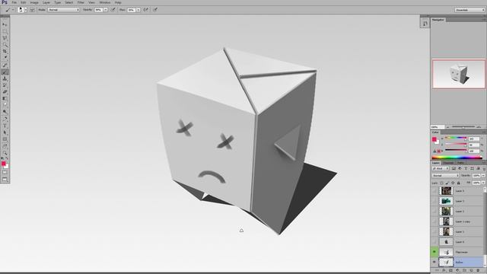The height and width of the screenshot is (274, 487).
Task: Open the layer style fx menu
Action: (444, 270)
